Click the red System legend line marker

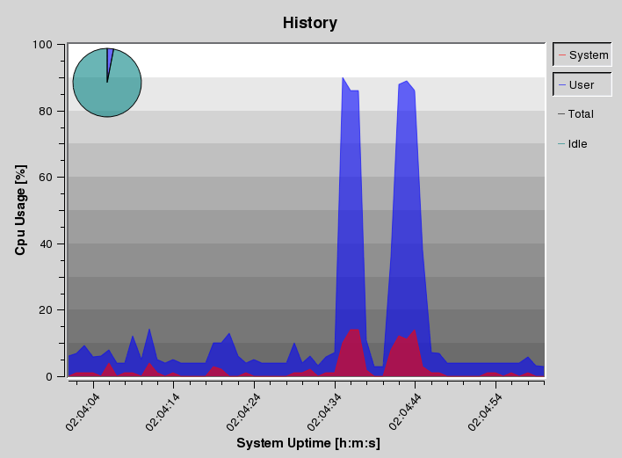click(x=562, y=55)
